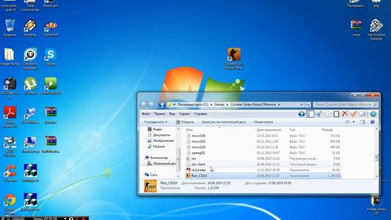Launch the NetAnimate desktop shortcut
Viewport: 391px width, 220px height.
click(x=30, y=116)
